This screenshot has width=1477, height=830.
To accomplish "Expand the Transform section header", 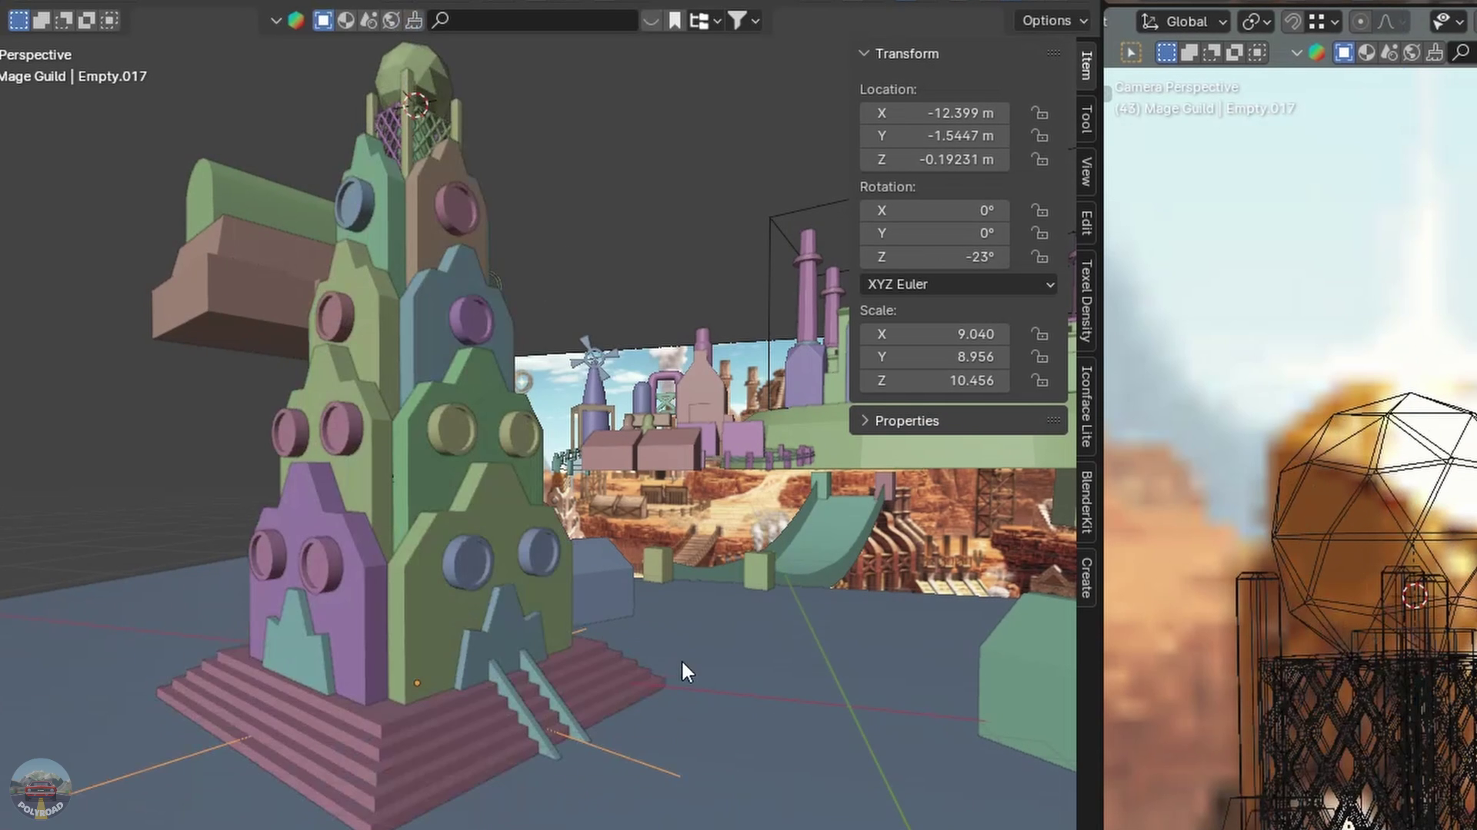I will tap(906, 53).
